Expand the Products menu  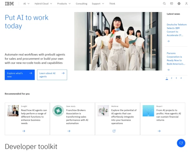click(64, 3)
